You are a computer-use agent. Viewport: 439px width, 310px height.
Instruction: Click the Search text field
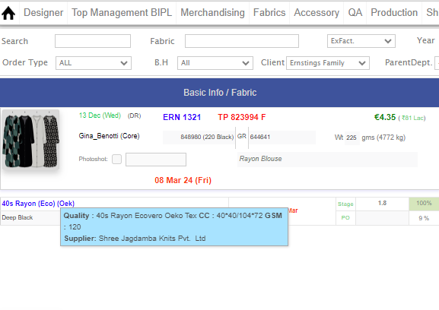(x=93, y=41)
